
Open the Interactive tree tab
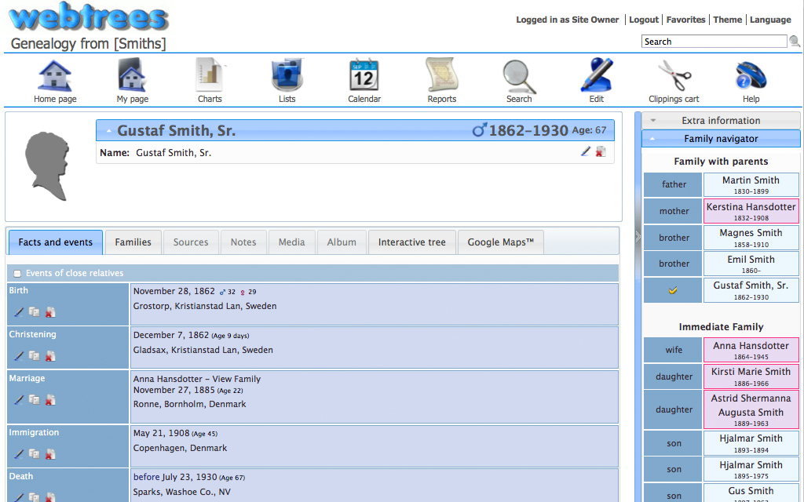pyautogui.click(x=411, y=242)
